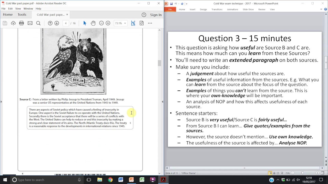Click the 75% zoom level in PowerPoint

click(288, 173)
